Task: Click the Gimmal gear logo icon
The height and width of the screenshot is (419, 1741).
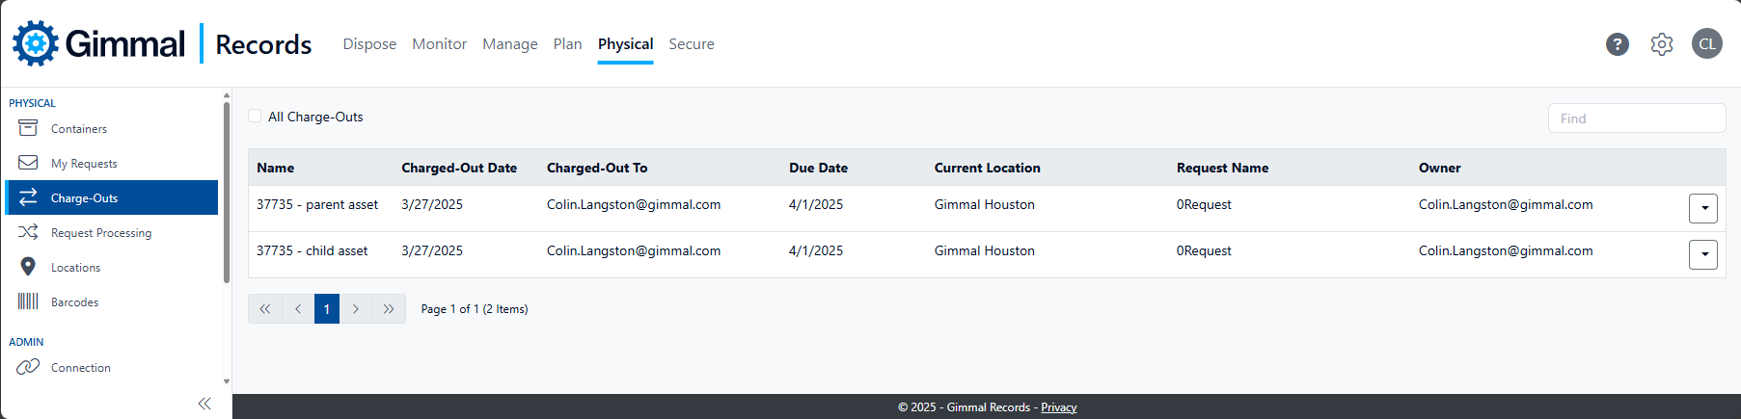Action: [36, 43]
